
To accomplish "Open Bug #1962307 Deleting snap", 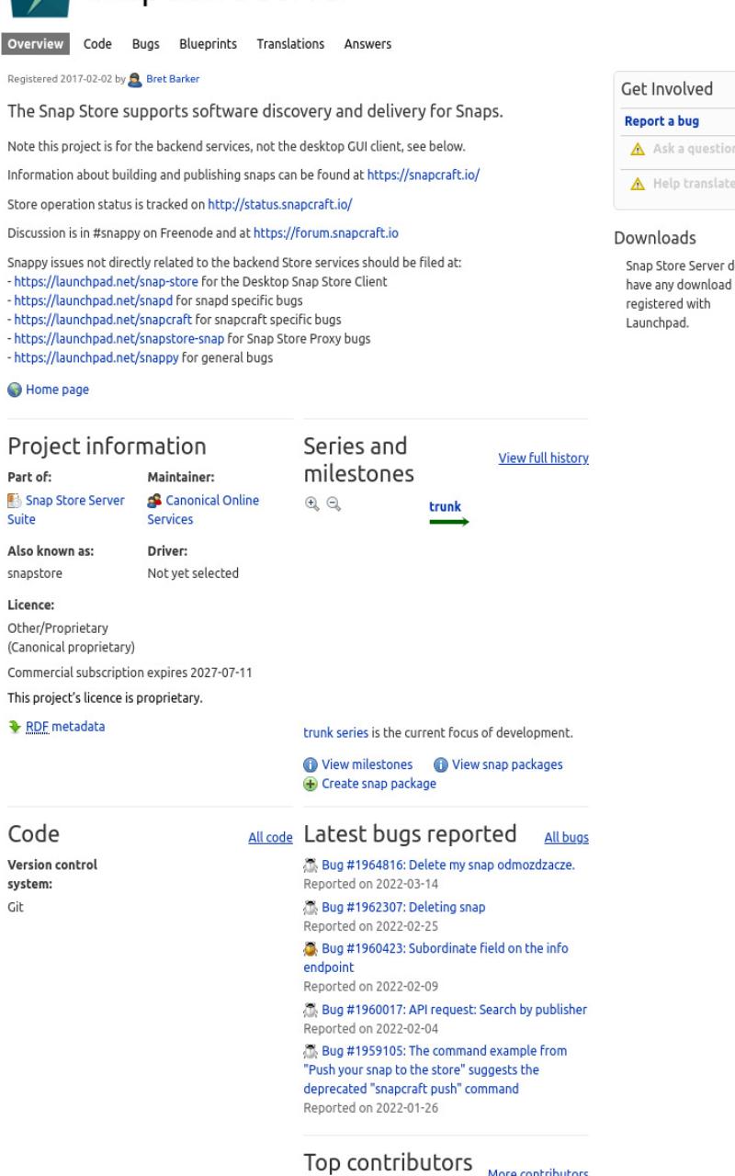I will pyautogui.click(x=402, y=907).
